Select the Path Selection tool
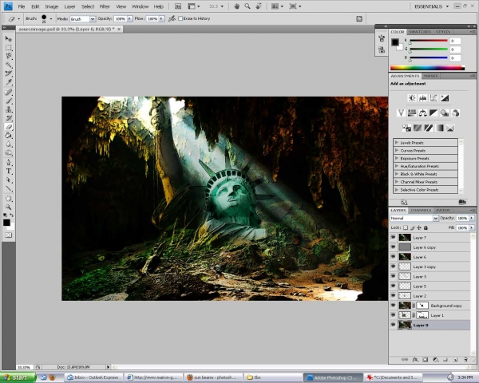479x383 pixels. click(x=8, y=180)
